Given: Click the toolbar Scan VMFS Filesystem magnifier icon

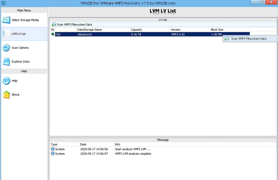Looking at the screenshot, I should tap(54, 25).
